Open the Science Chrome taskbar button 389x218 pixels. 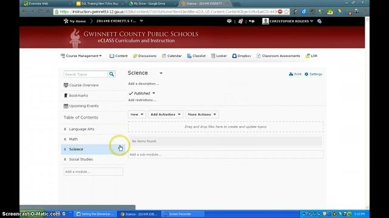point(139,214)
